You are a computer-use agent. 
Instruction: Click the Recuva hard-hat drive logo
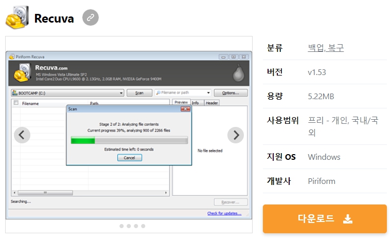17,17
